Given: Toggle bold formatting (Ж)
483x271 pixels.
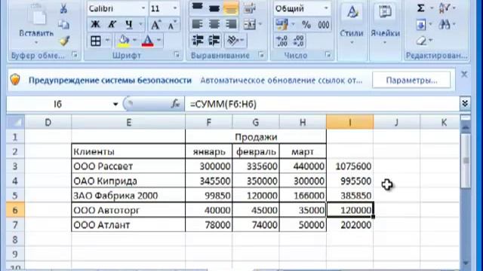Looking at the screenshot, I should 96,24.
